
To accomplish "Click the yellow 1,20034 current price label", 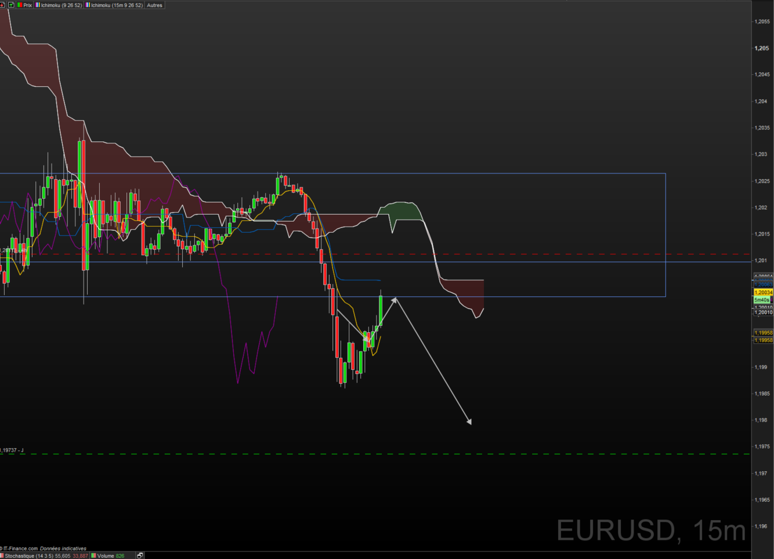I will (763, 292).
